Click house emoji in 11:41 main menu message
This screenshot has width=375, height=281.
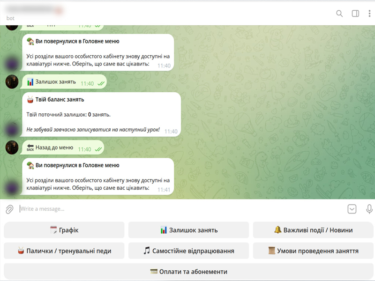pyautogui.click(x=30, y=165)
